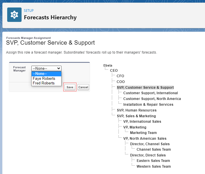Click the COO role
205x174 pixels.
(120, 82)
